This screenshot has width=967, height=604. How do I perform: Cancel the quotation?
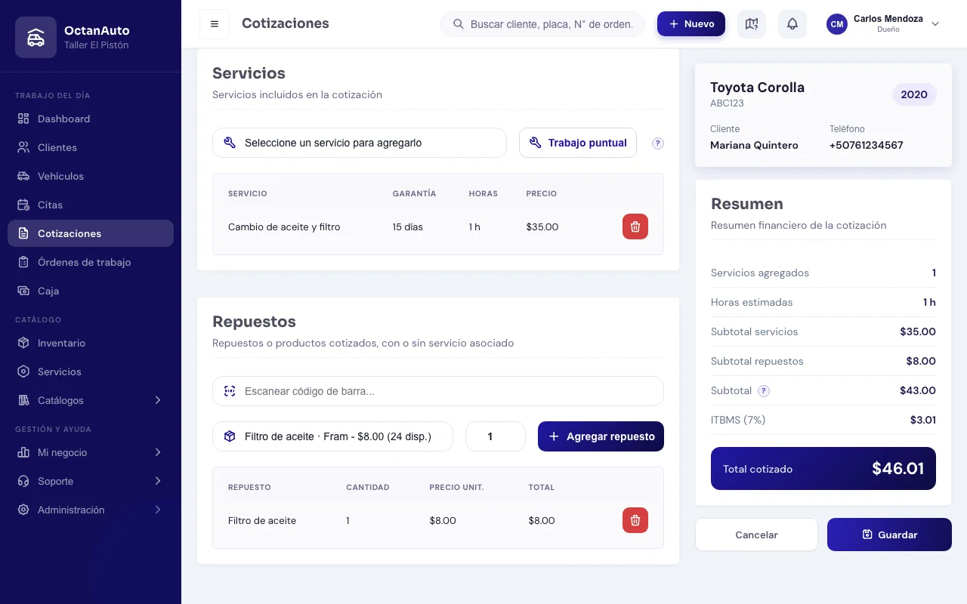pyautogui.click(x=756, y=535)
